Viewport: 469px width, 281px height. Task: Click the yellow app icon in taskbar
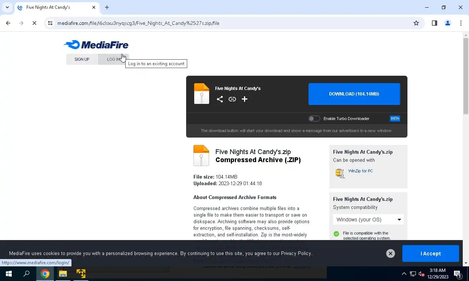(81, 274)
